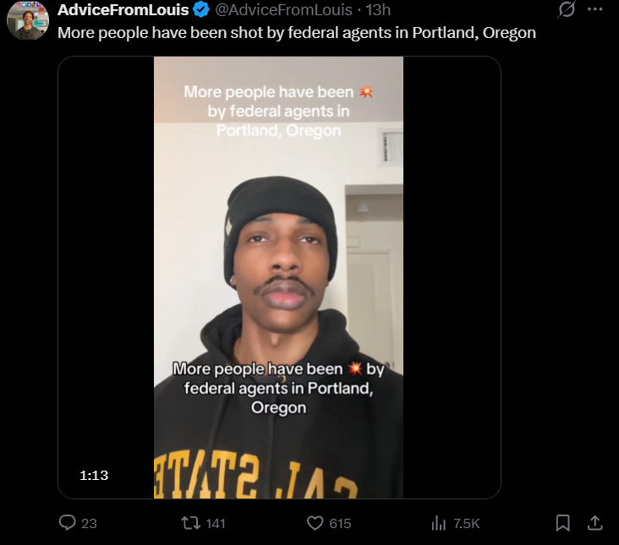Click the 615 likes count
The height and width of the screenshot is (545, 619).
pyautogui.click(x=340, y=523)
